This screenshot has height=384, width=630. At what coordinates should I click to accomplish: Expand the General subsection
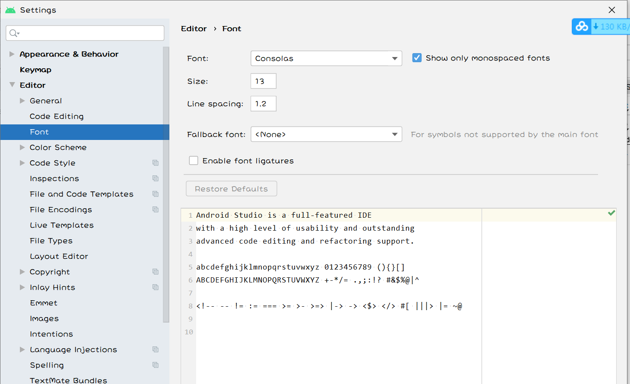22,101
